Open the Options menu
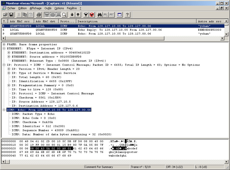This screenshot has width=230, height=170. click(59, 8)
